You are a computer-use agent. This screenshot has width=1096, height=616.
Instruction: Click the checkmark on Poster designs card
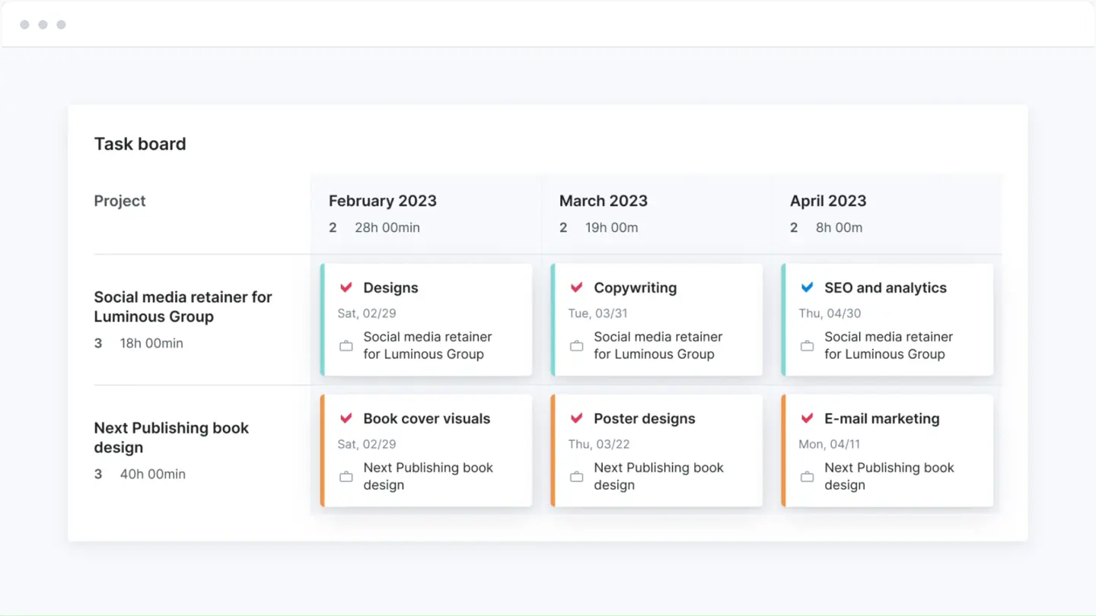[x=576, y=418]
